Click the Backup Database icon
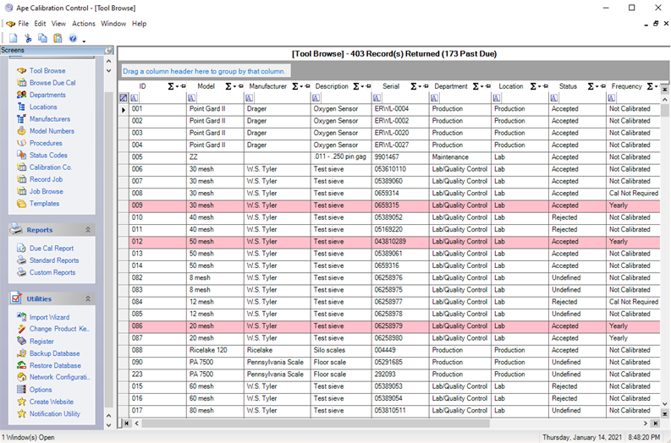671x443 pixels. [21, 353]
